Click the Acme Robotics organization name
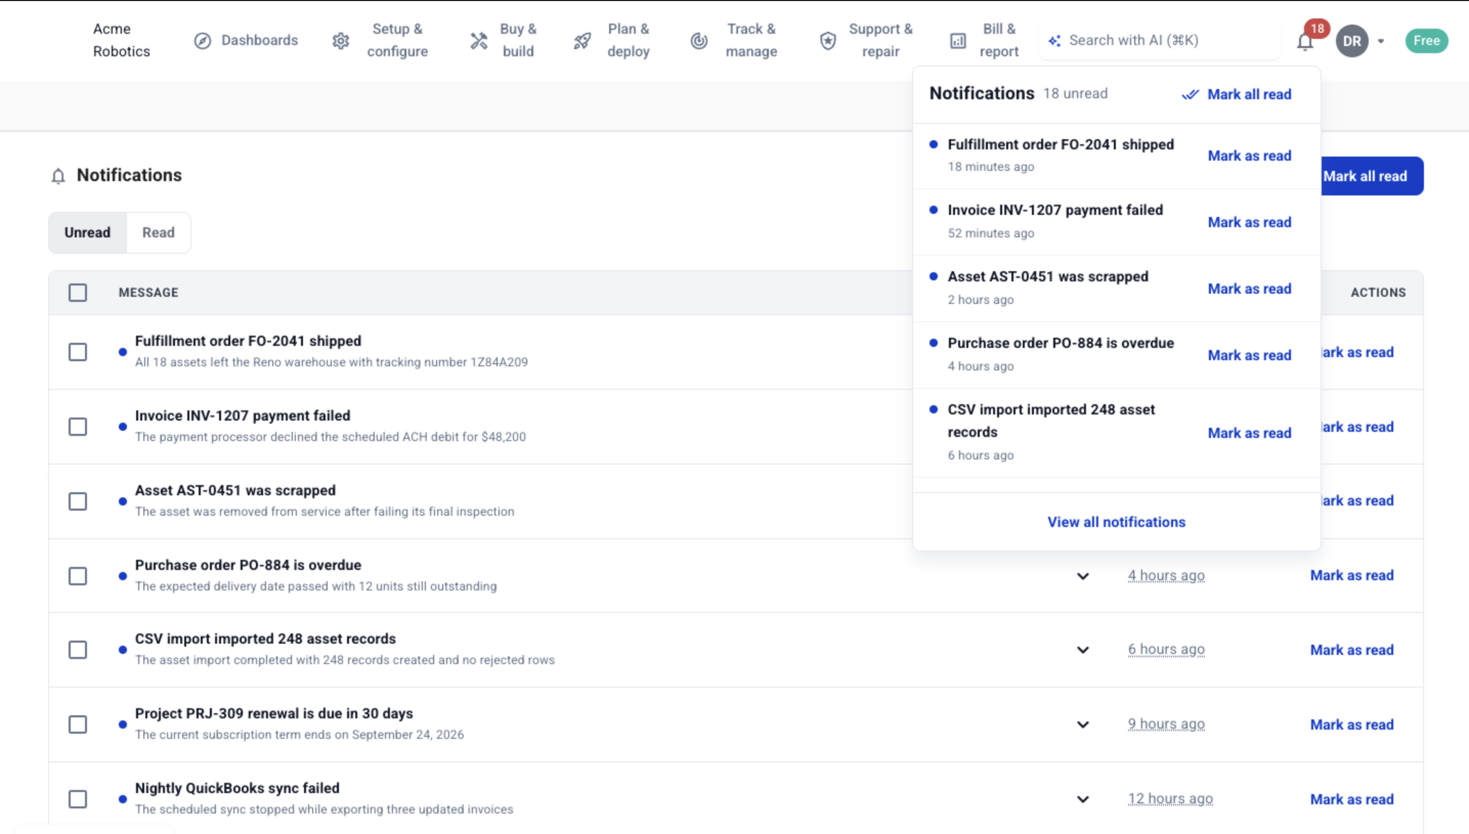 click(121, 40)
